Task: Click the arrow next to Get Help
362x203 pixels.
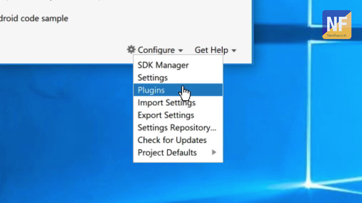Action: coord(234,51)
